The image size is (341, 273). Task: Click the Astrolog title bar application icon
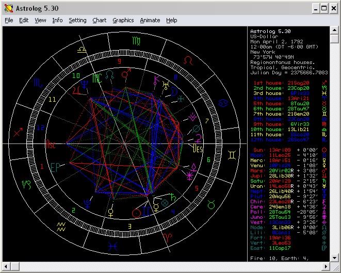click(x=8, y=8)
